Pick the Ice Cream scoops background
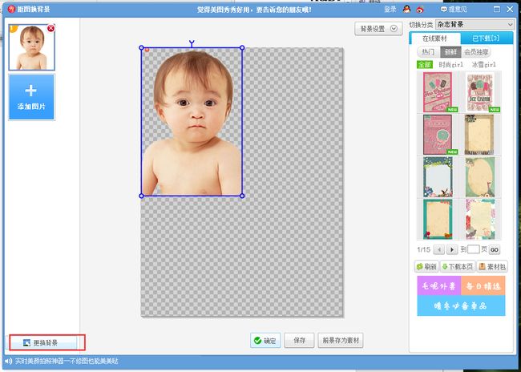The height and width of the screenshot is (372, 521). coord(480,92)
